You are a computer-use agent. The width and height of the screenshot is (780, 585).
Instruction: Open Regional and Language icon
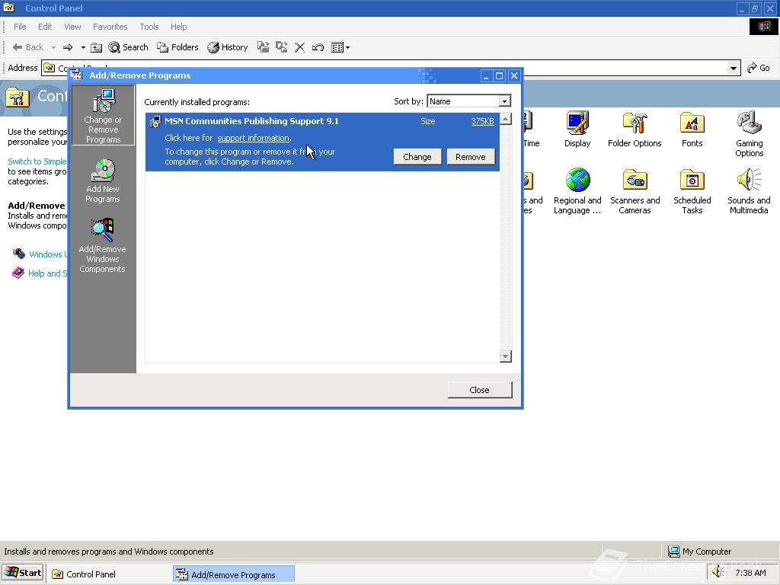[577, 191]
